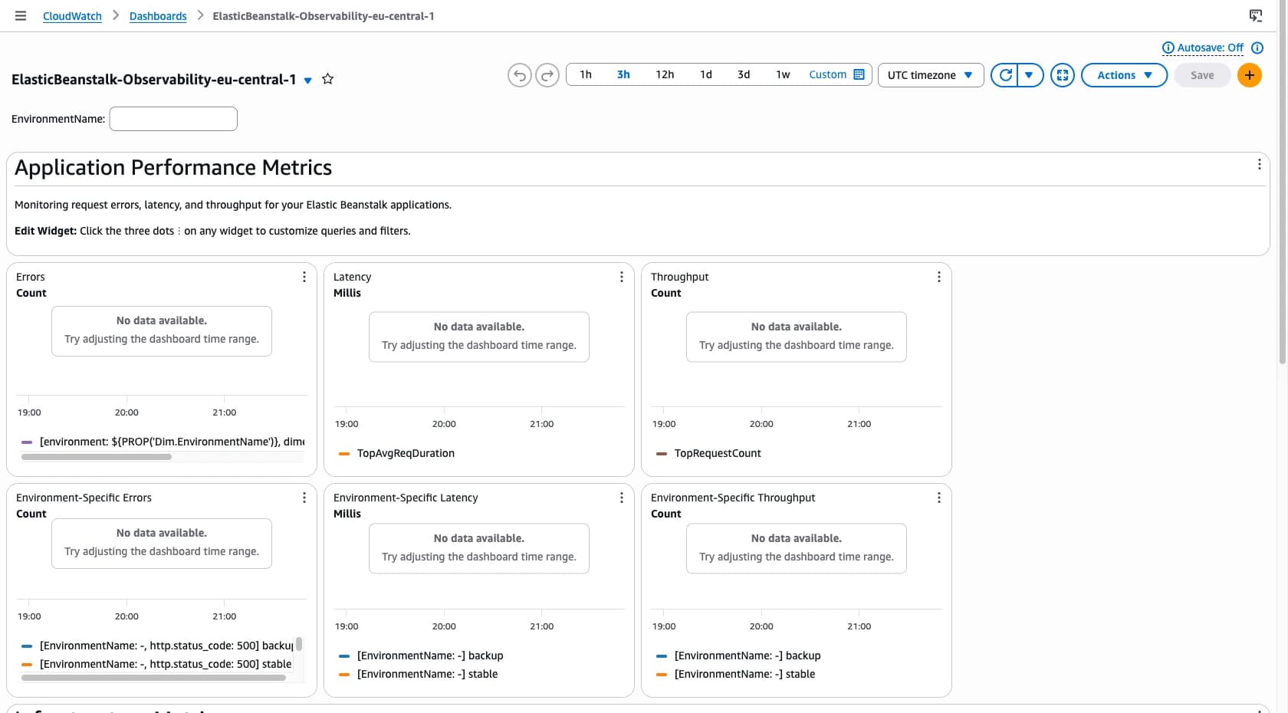
Task: Select the 1d time range
Action: (x=706, y=74)
